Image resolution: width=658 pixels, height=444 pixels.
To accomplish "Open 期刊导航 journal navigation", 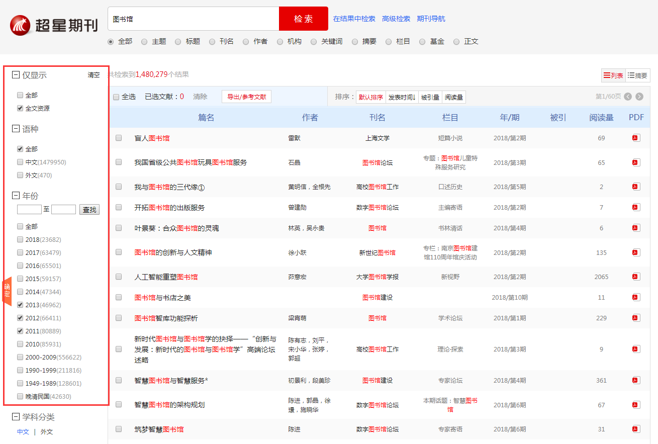I will coord(430,19).
